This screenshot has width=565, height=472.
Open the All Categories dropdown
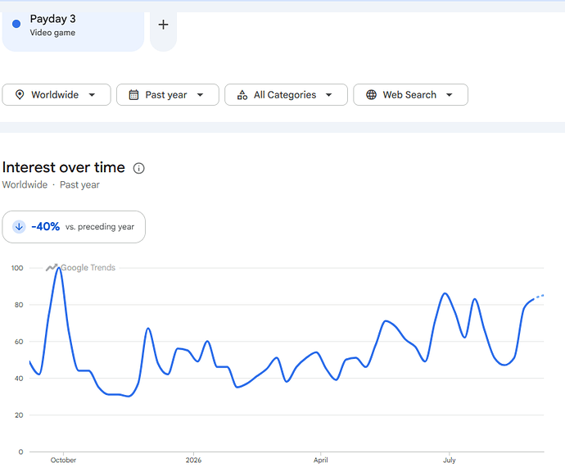pos(286,95)
